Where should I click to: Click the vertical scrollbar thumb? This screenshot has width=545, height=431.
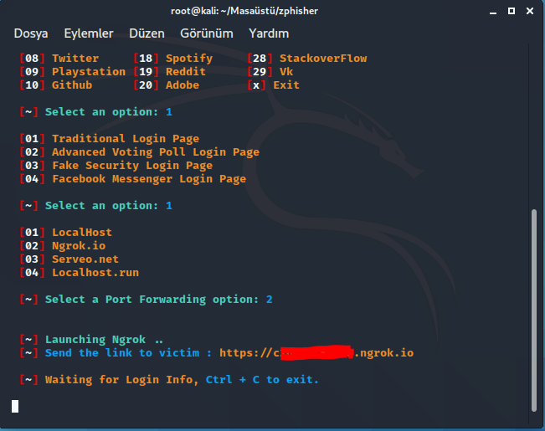[x=534, y=310]
